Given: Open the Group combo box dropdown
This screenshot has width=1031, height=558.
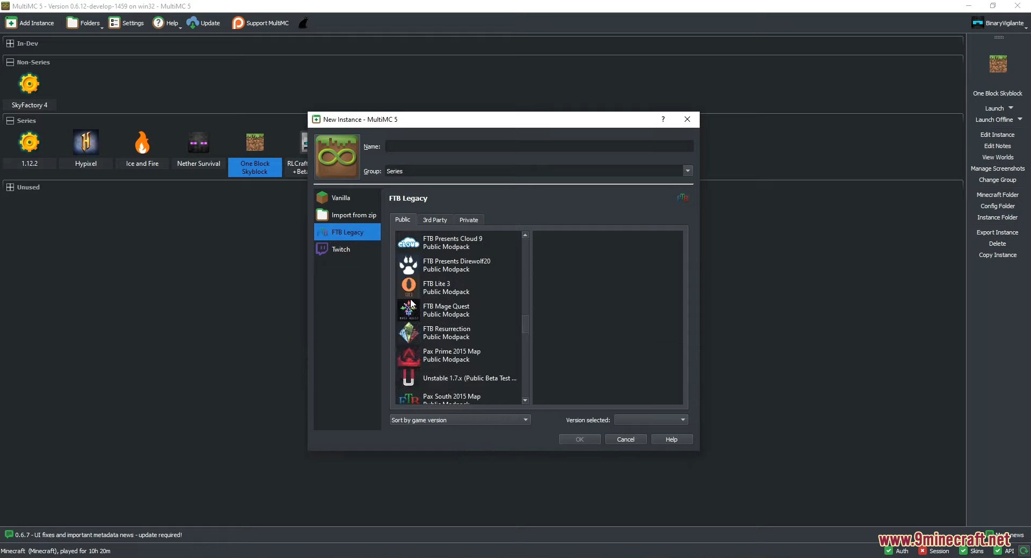Looking at the screenshot, I should 687,171.
